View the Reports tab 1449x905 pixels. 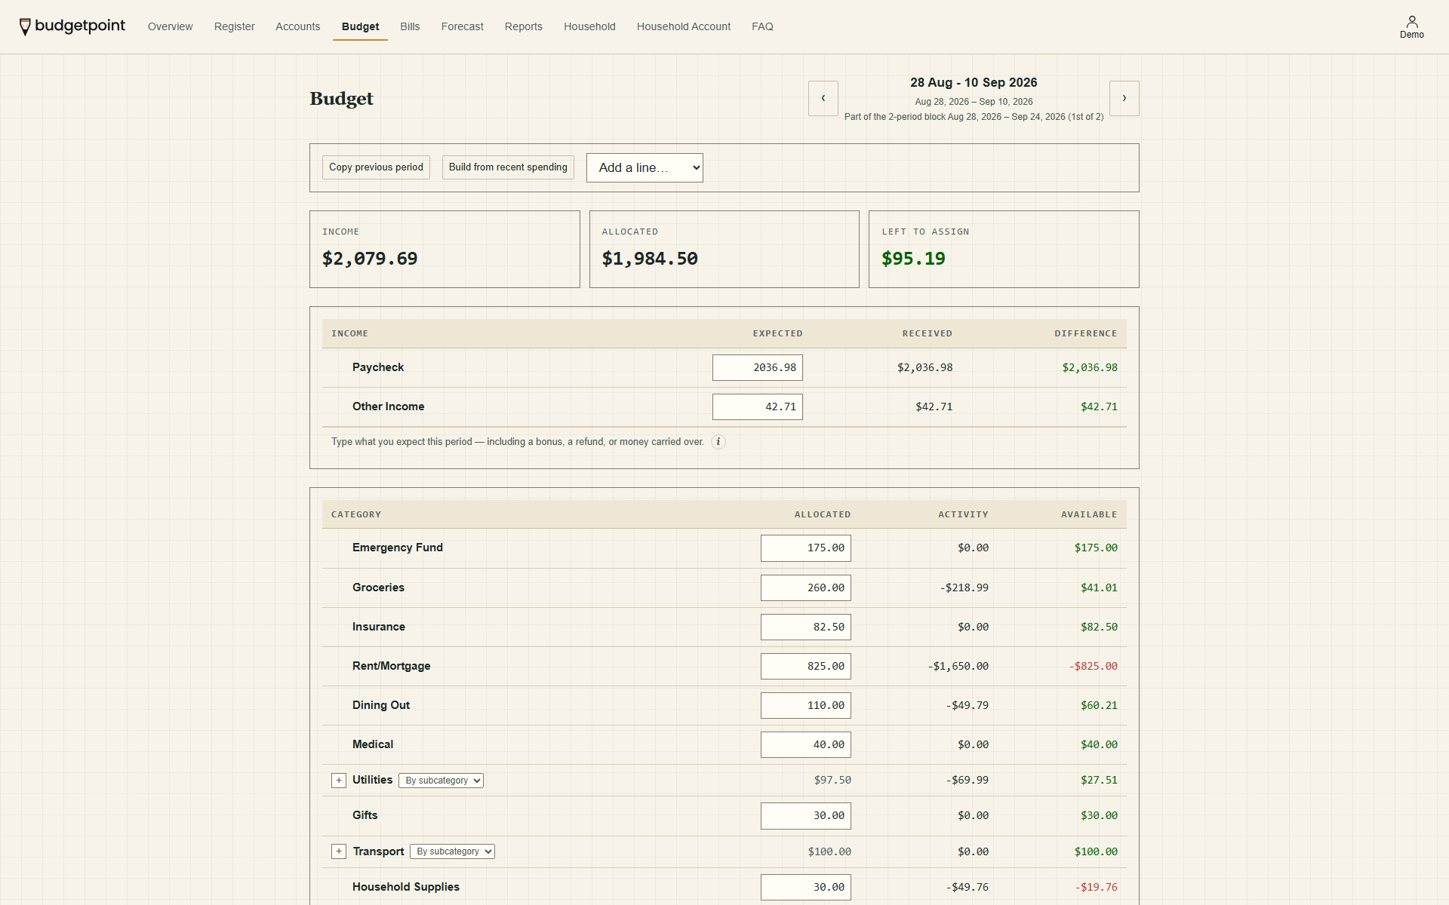[523, 26]
